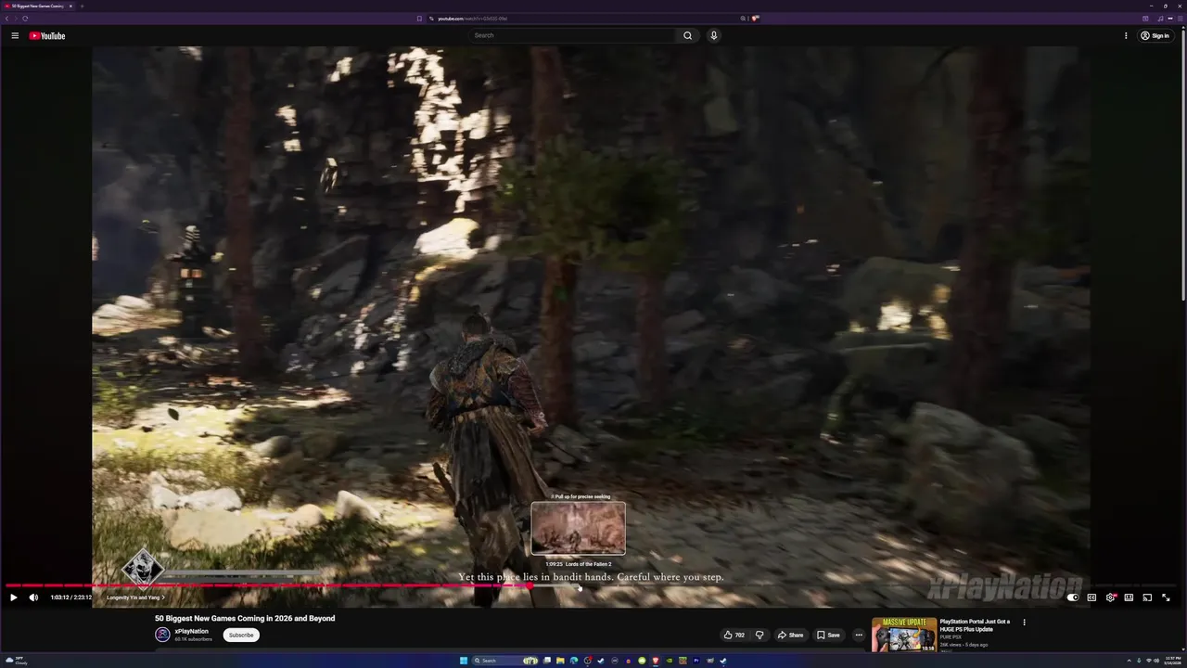Open the weather widget on the taskbar

tap(17, 661)
